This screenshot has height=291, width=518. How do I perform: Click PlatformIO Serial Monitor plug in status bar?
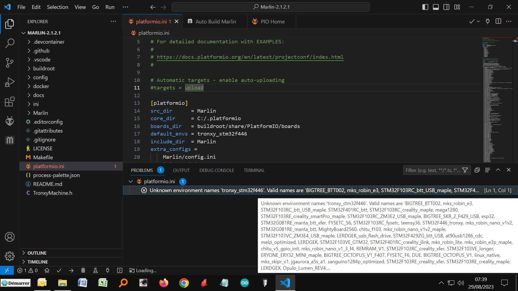point(107,270)
